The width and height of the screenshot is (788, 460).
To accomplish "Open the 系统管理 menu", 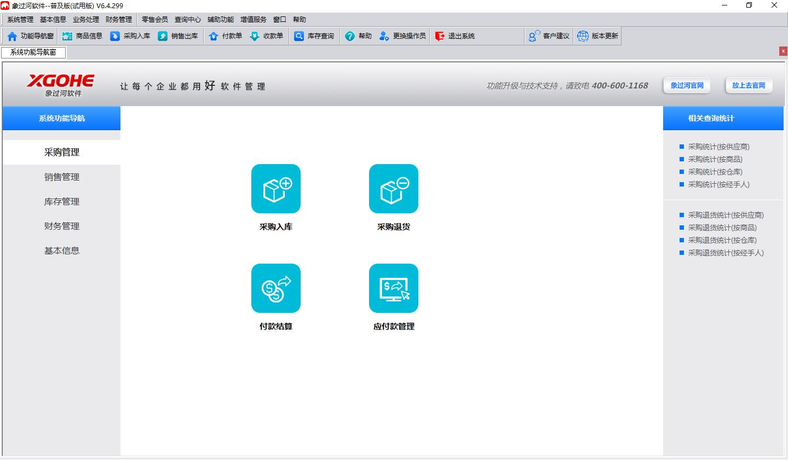I will [20, 20].
